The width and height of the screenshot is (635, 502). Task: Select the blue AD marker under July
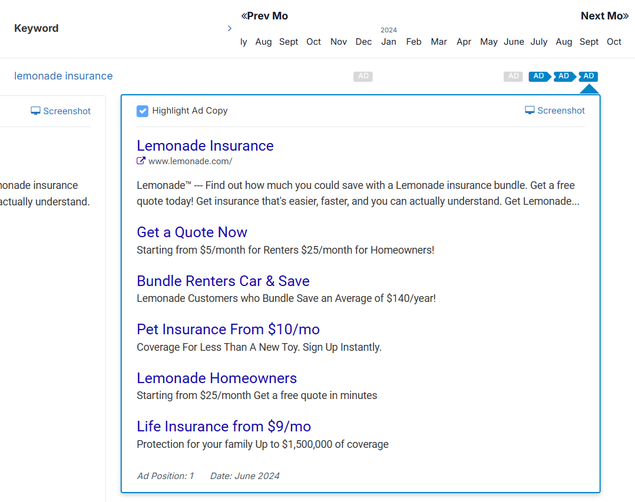[x=538, y=76]
